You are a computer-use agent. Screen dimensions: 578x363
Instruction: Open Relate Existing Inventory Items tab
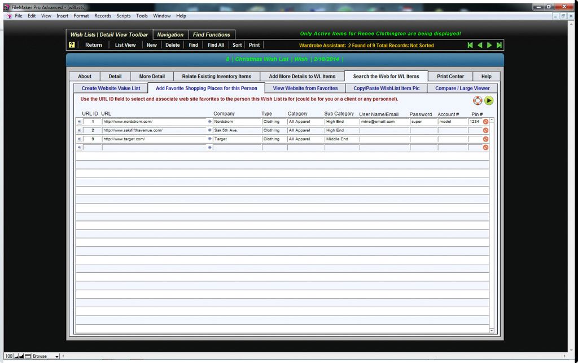click(216, 76)
